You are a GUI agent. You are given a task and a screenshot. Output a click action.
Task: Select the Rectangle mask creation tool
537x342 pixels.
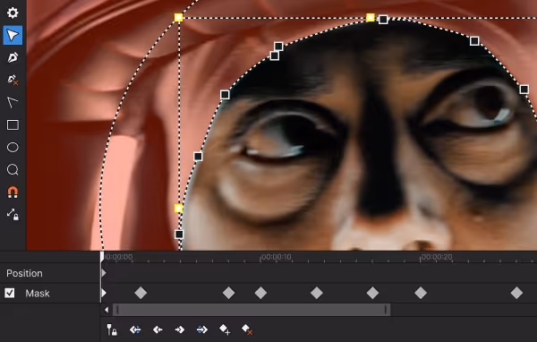[x=13, y=124]
